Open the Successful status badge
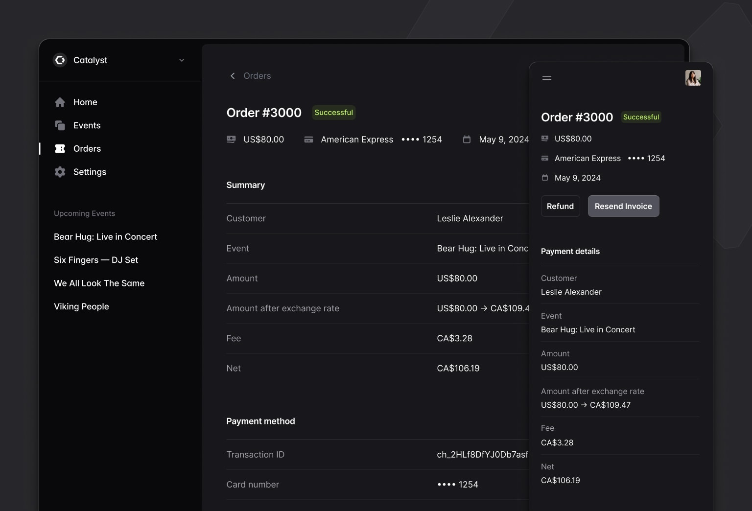 333,112
